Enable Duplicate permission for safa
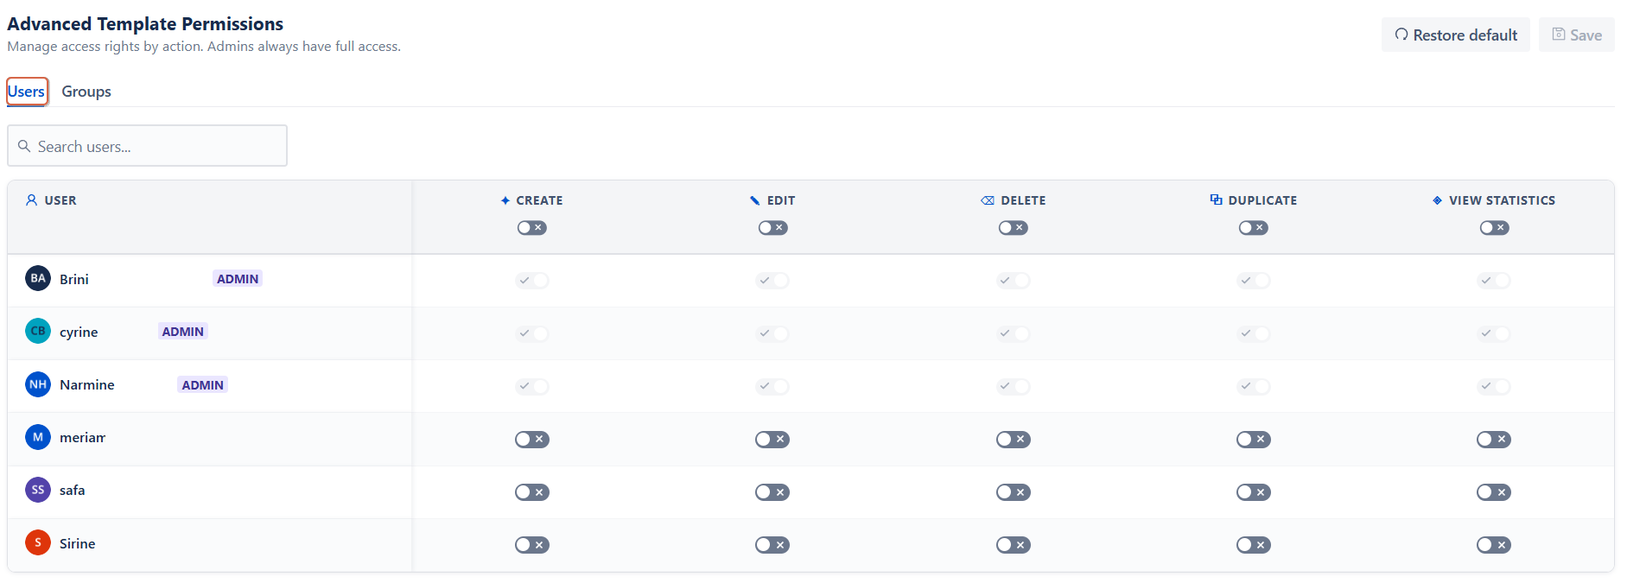The height and width of the screenshot is (583, 1627). pyautogui.click(x=1254, y=492)
